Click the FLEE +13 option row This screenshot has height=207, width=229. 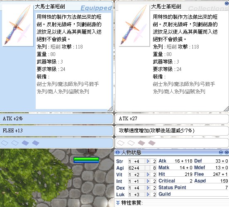tap(56, 131)
